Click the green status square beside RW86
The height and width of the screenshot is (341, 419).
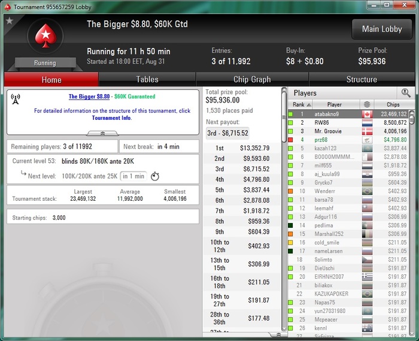pos(290,123)
